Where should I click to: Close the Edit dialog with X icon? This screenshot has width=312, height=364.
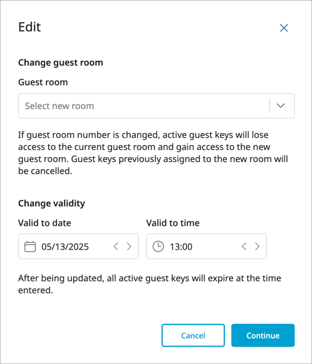[284, 28]
